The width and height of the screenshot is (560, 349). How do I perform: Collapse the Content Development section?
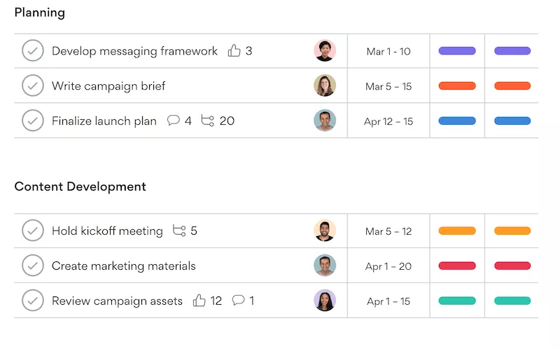(x=80, y=186)
